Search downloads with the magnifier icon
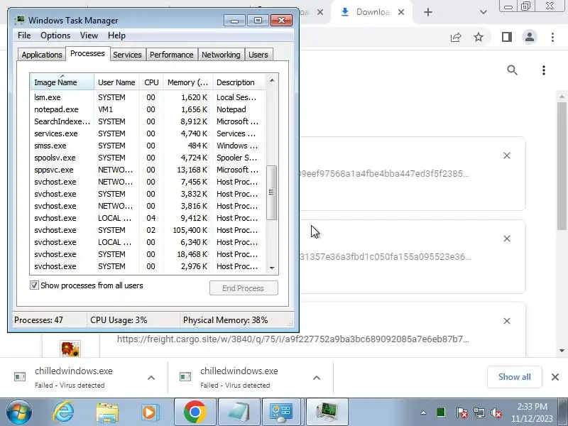The image size is (568, 426). pos(512,70)
